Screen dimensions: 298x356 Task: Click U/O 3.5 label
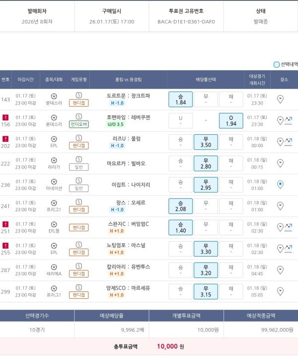[115, 124]
